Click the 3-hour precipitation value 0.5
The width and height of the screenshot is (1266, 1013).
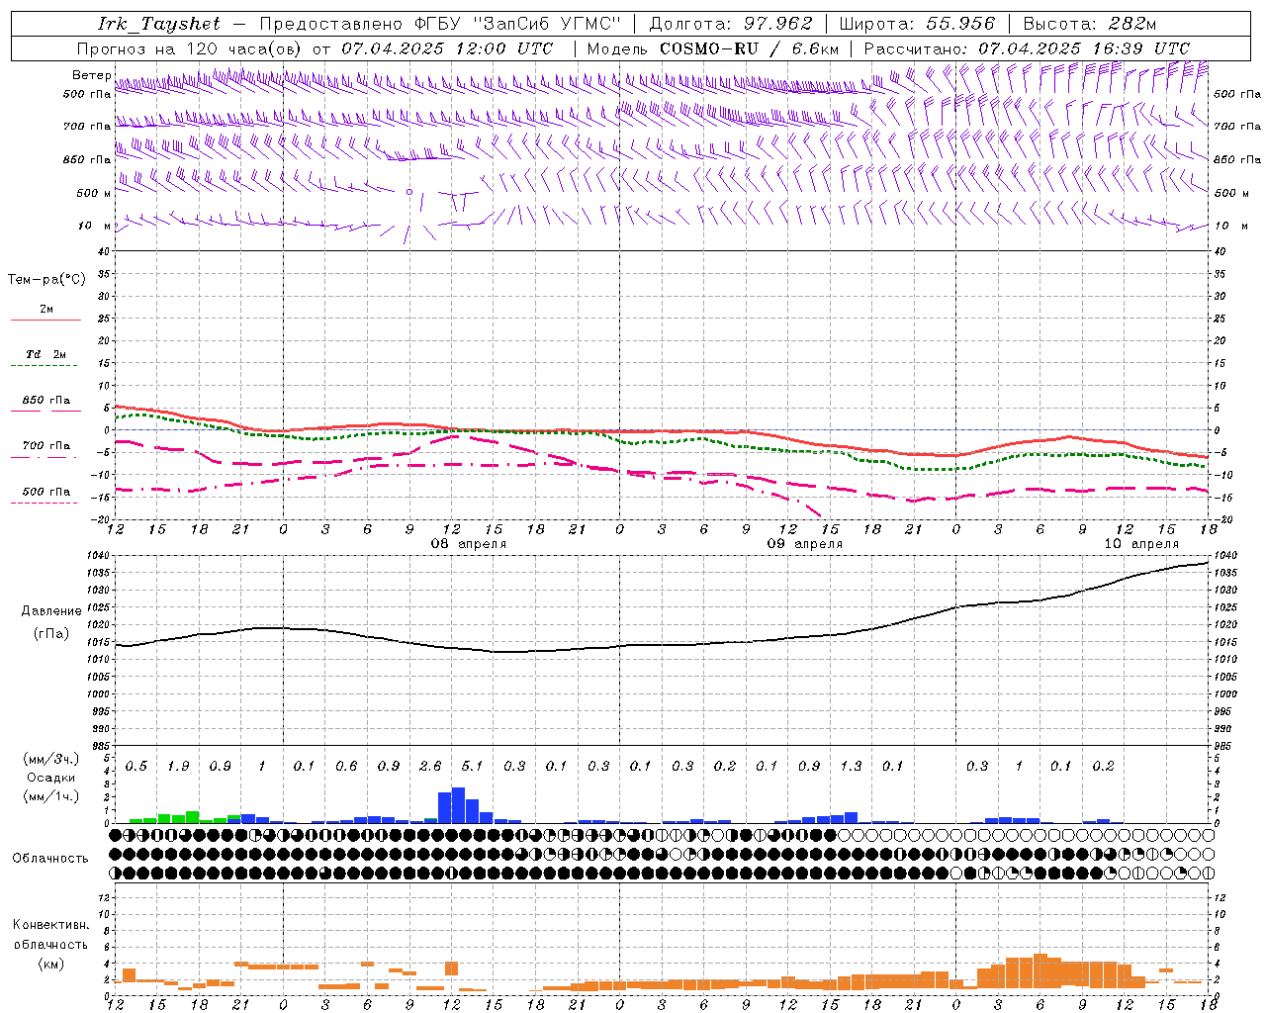[136, 766]
